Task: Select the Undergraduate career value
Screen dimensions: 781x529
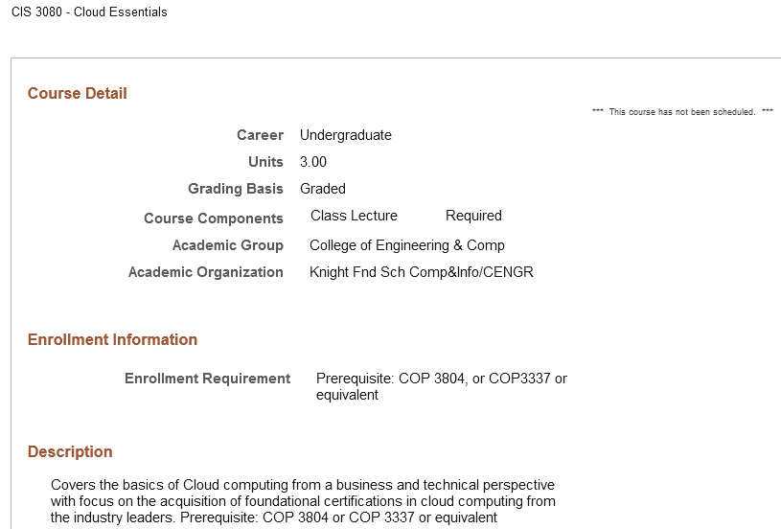Action: coord(346,135)
